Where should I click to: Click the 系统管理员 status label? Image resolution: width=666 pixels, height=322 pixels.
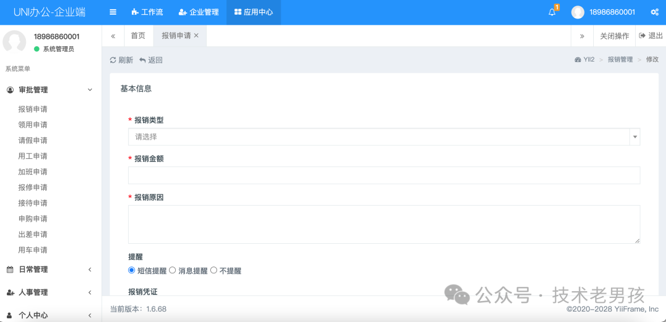(59, 49)
